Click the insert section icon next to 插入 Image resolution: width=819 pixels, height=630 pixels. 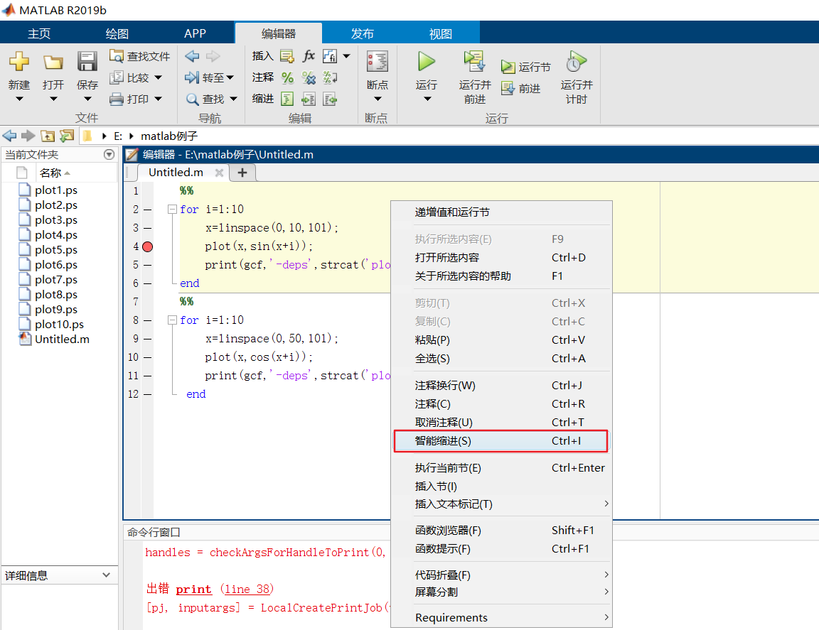(x=287, y=56)
